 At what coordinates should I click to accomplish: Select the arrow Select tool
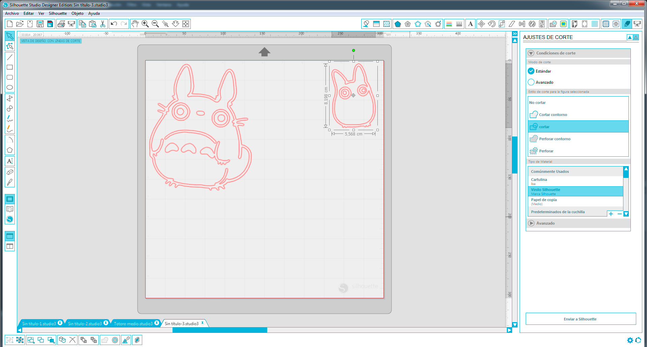[10, 36]
